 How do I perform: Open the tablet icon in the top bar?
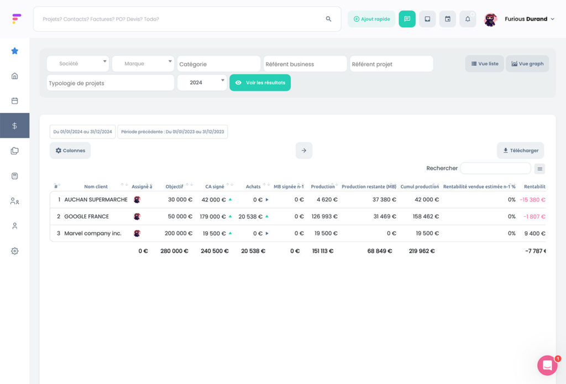(x=427, y=19)
